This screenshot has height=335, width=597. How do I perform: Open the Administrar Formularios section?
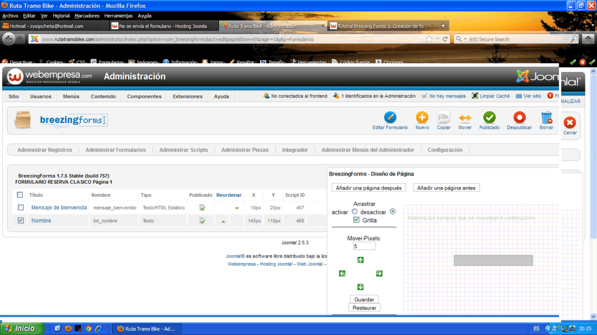pyautogui.click(x=116, y=150)
